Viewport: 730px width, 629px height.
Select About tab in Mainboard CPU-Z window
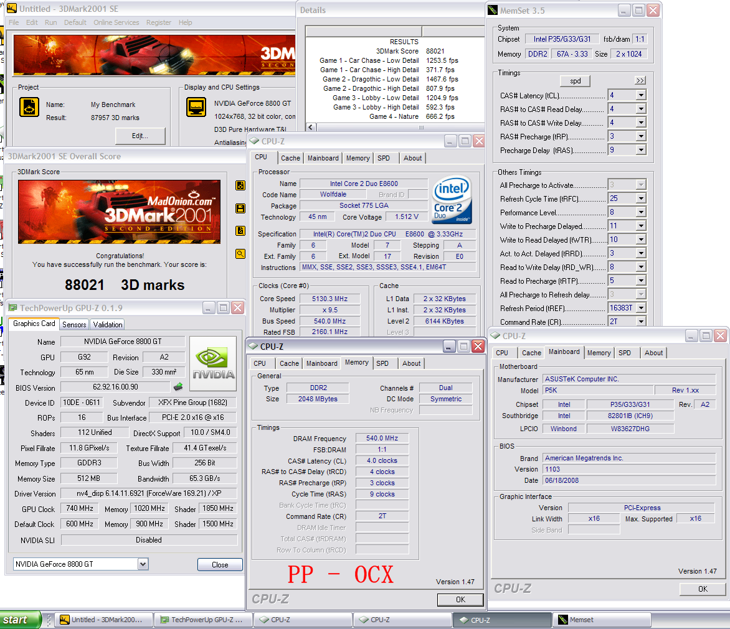pyautogui.click(x=653, y=353)
